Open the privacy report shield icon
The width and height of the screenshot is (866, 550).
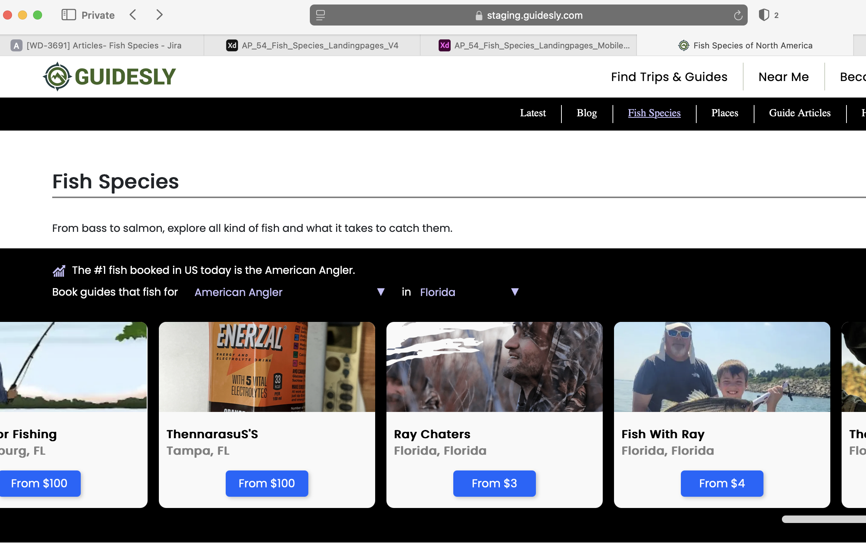764,15
